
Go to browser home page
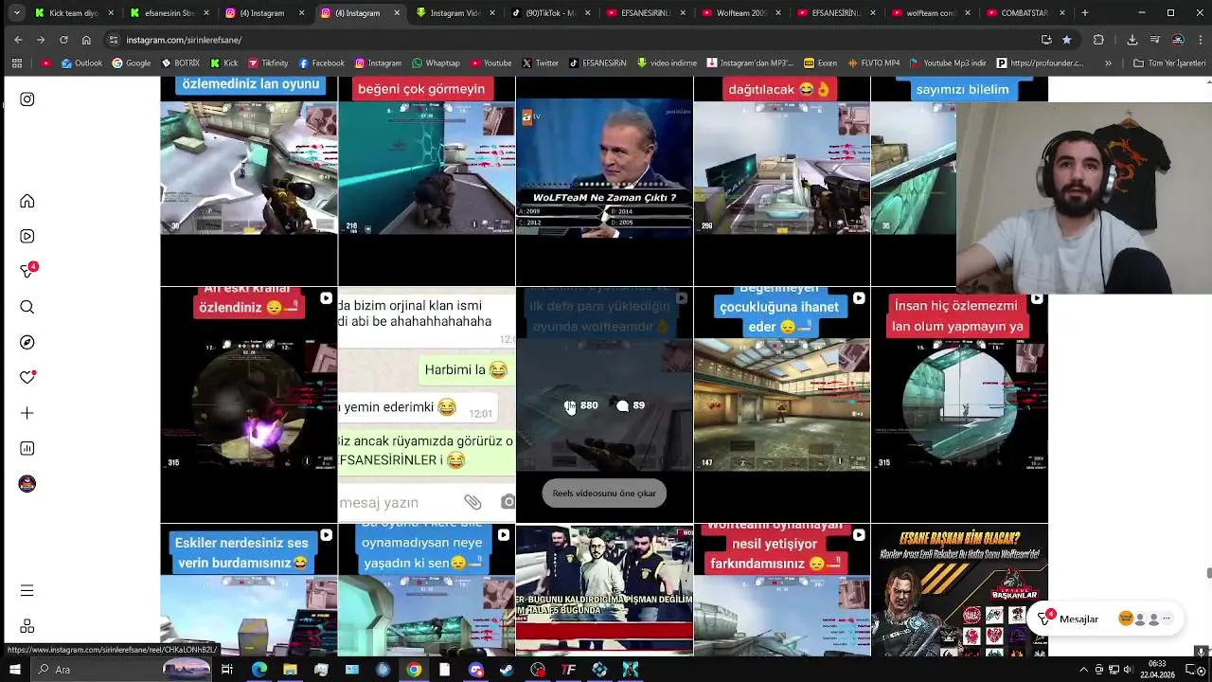pos(86,40)
